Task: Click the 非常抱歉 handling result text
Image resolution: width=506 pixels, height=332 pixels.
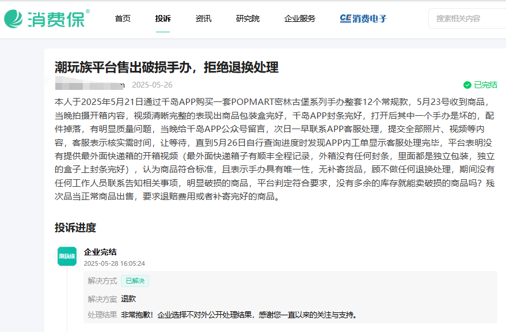Action: 239,315
